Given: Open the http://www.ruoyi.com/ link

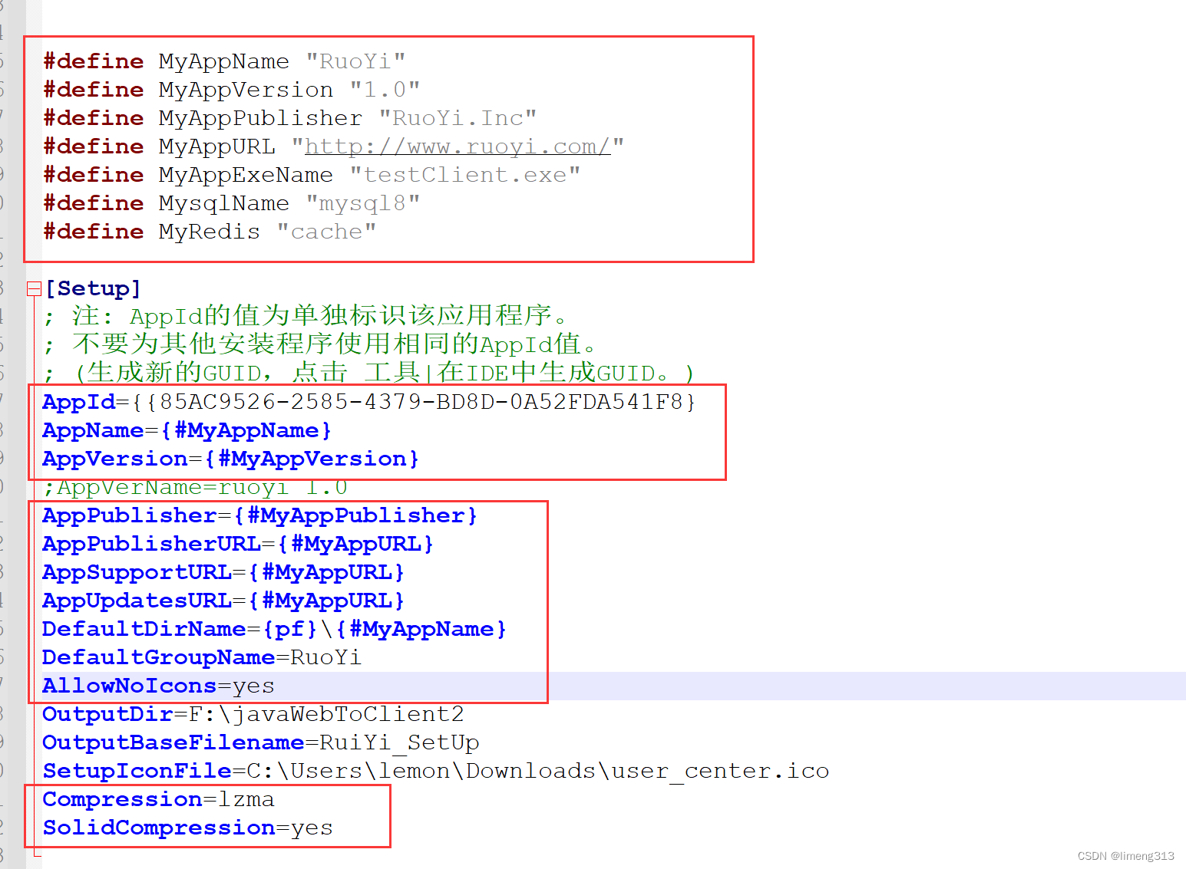Looking at the screenshot, I should [458, 146].
